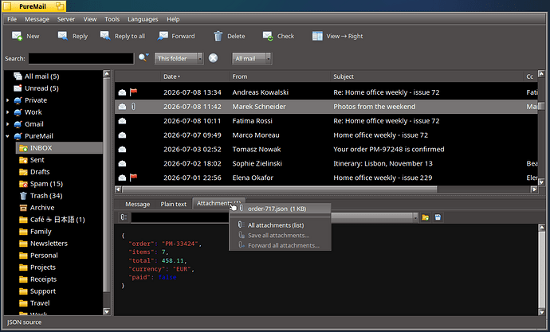Click the Check mail icon
Image resolution: width=550 pixels, height=332 pixels.
[x=268, y=36]
